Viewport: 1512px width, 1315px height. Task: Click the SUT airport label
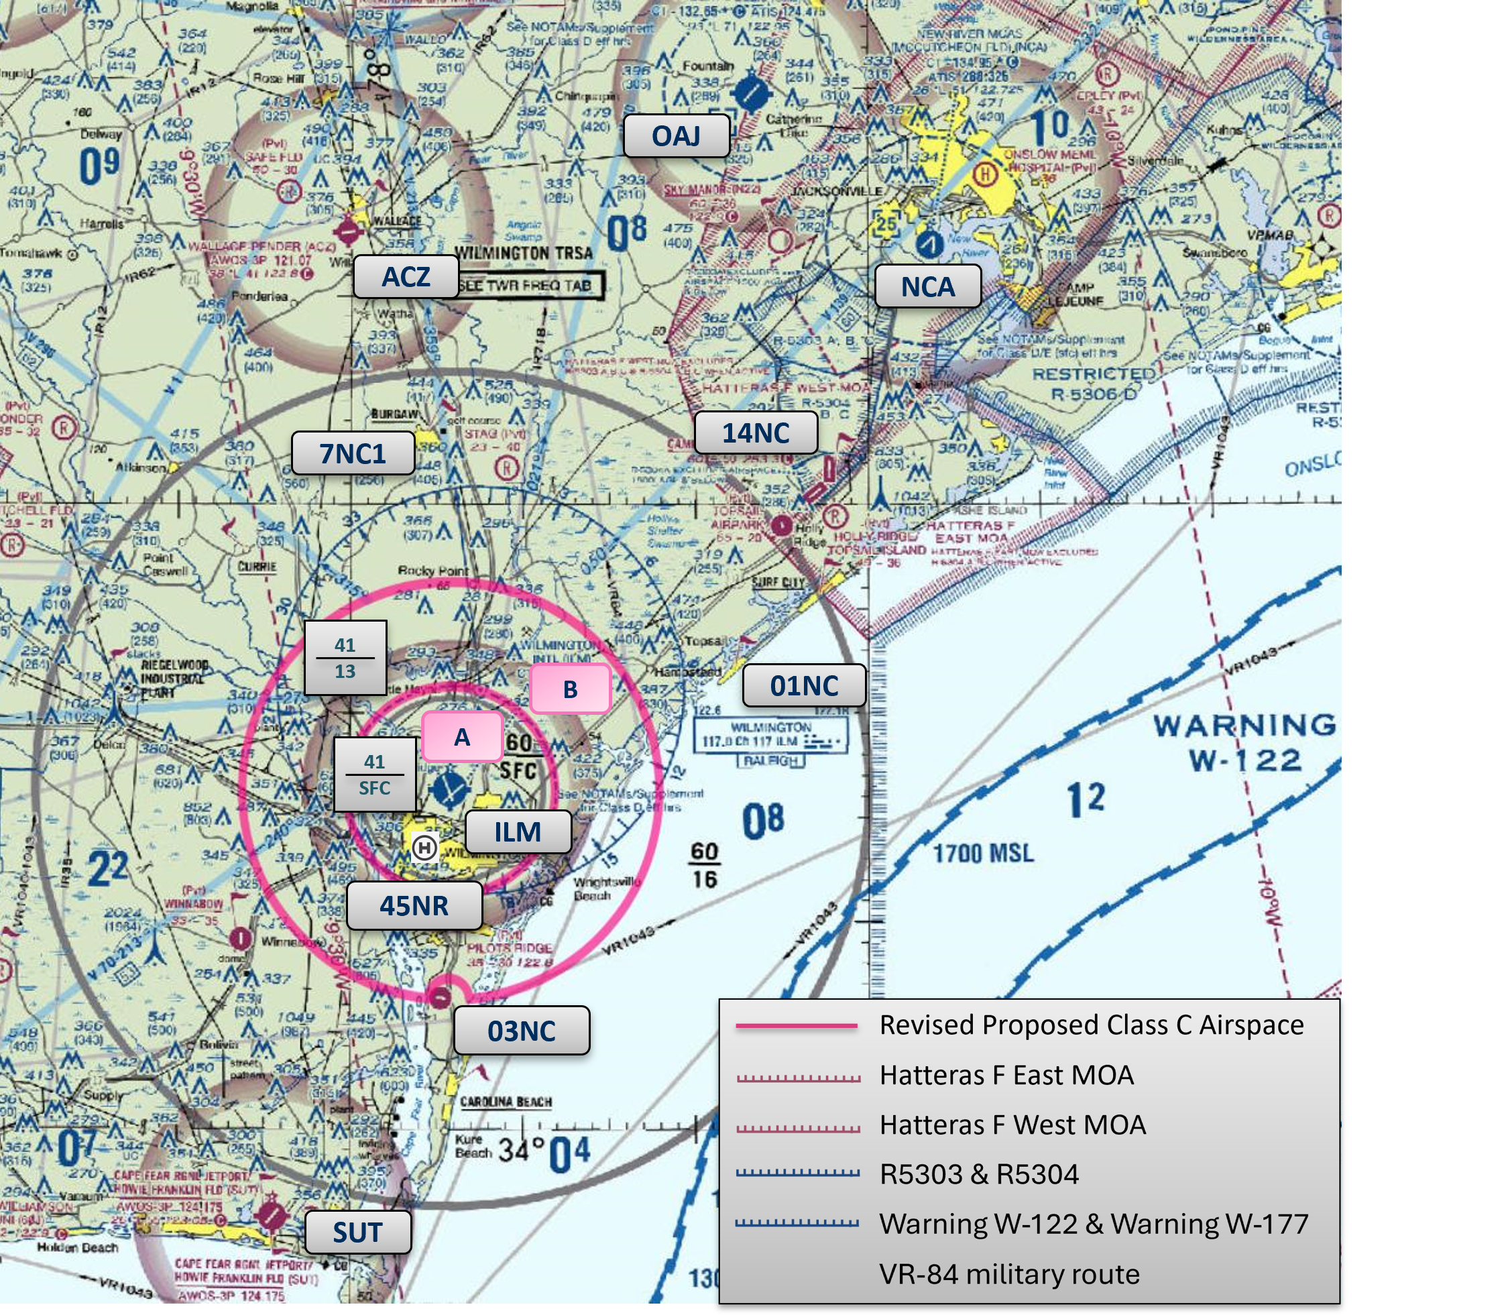pyautogui.click(x=357, y=1232)
